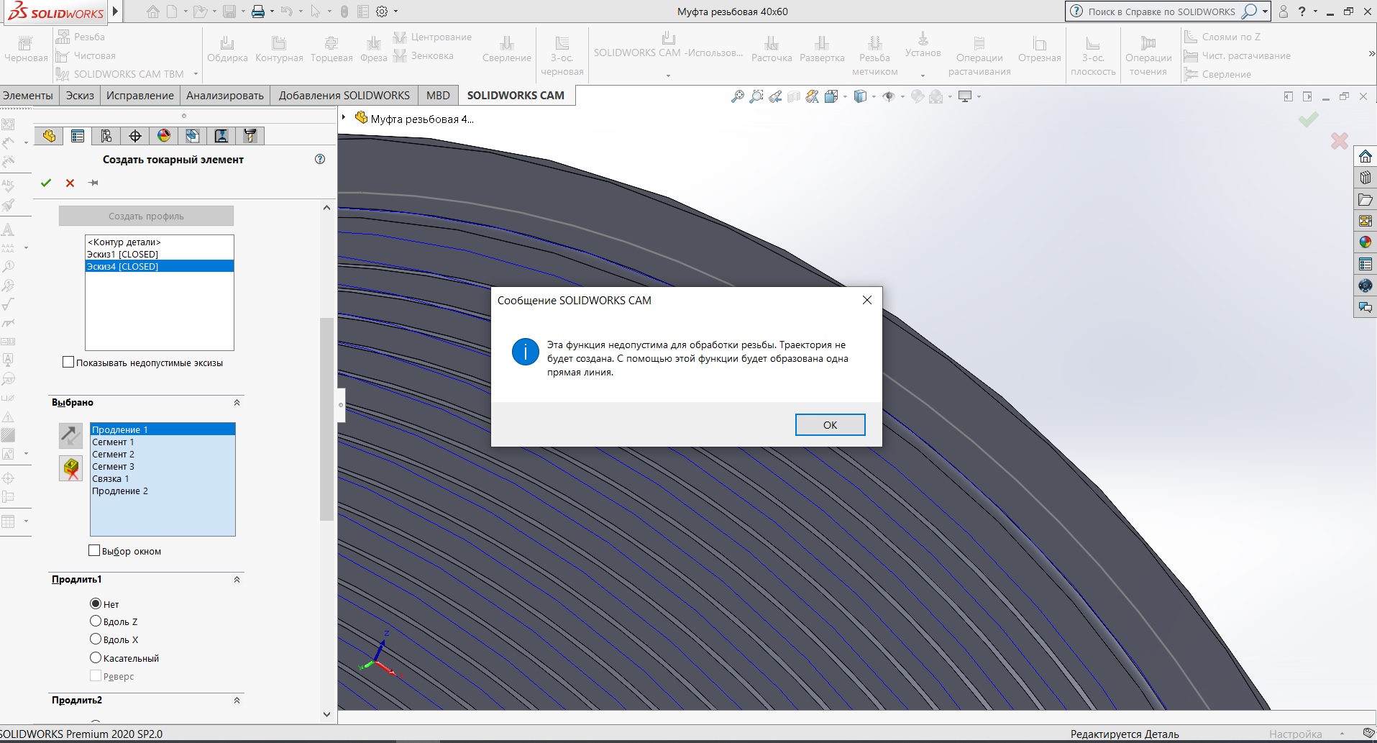
Task: Open the Display Style icon
Action: coord(860,96)
